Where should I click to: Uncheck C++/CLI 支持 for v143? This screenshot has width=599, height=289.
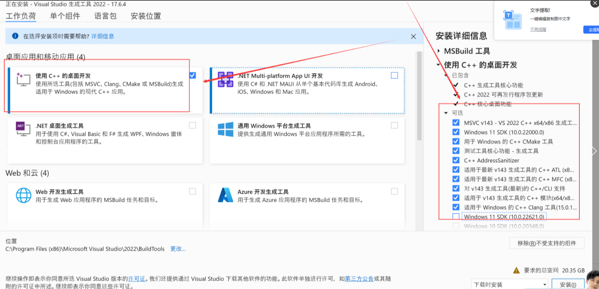[x=456, y=188]
